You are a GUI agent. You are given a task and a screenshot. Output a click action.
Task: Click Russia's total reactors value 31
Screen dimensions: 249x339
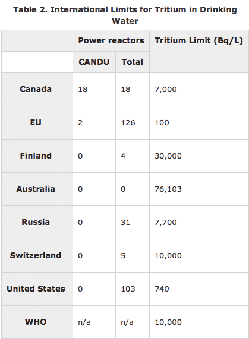[125, 222]
